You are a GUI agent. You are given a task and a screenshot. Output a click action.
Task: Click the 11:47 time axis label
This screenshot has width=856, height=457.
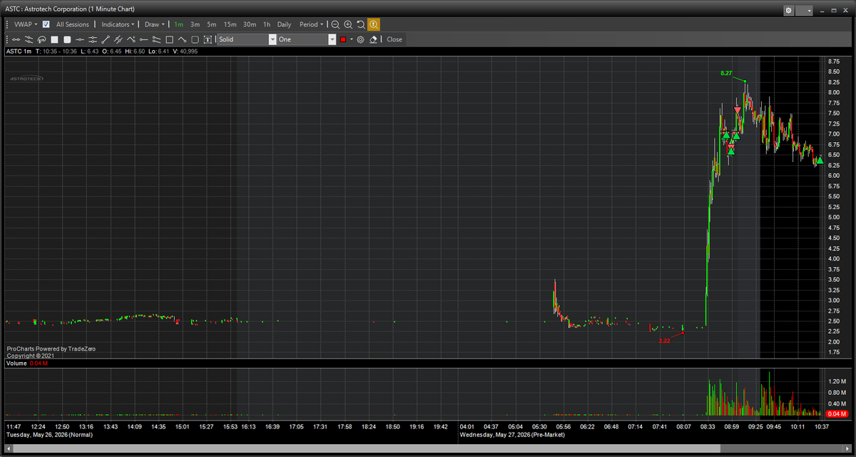[14, 426]
